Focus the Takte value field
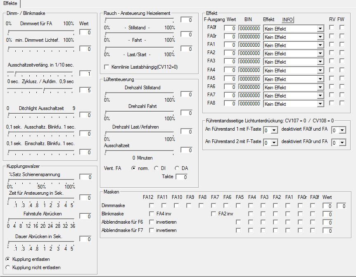356x277 pixels. (182, 177)
